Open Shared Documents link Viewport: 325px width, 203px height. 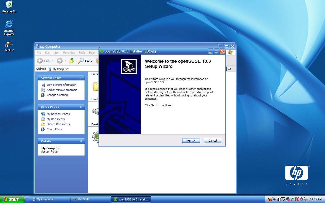click(x=58, y=124)
